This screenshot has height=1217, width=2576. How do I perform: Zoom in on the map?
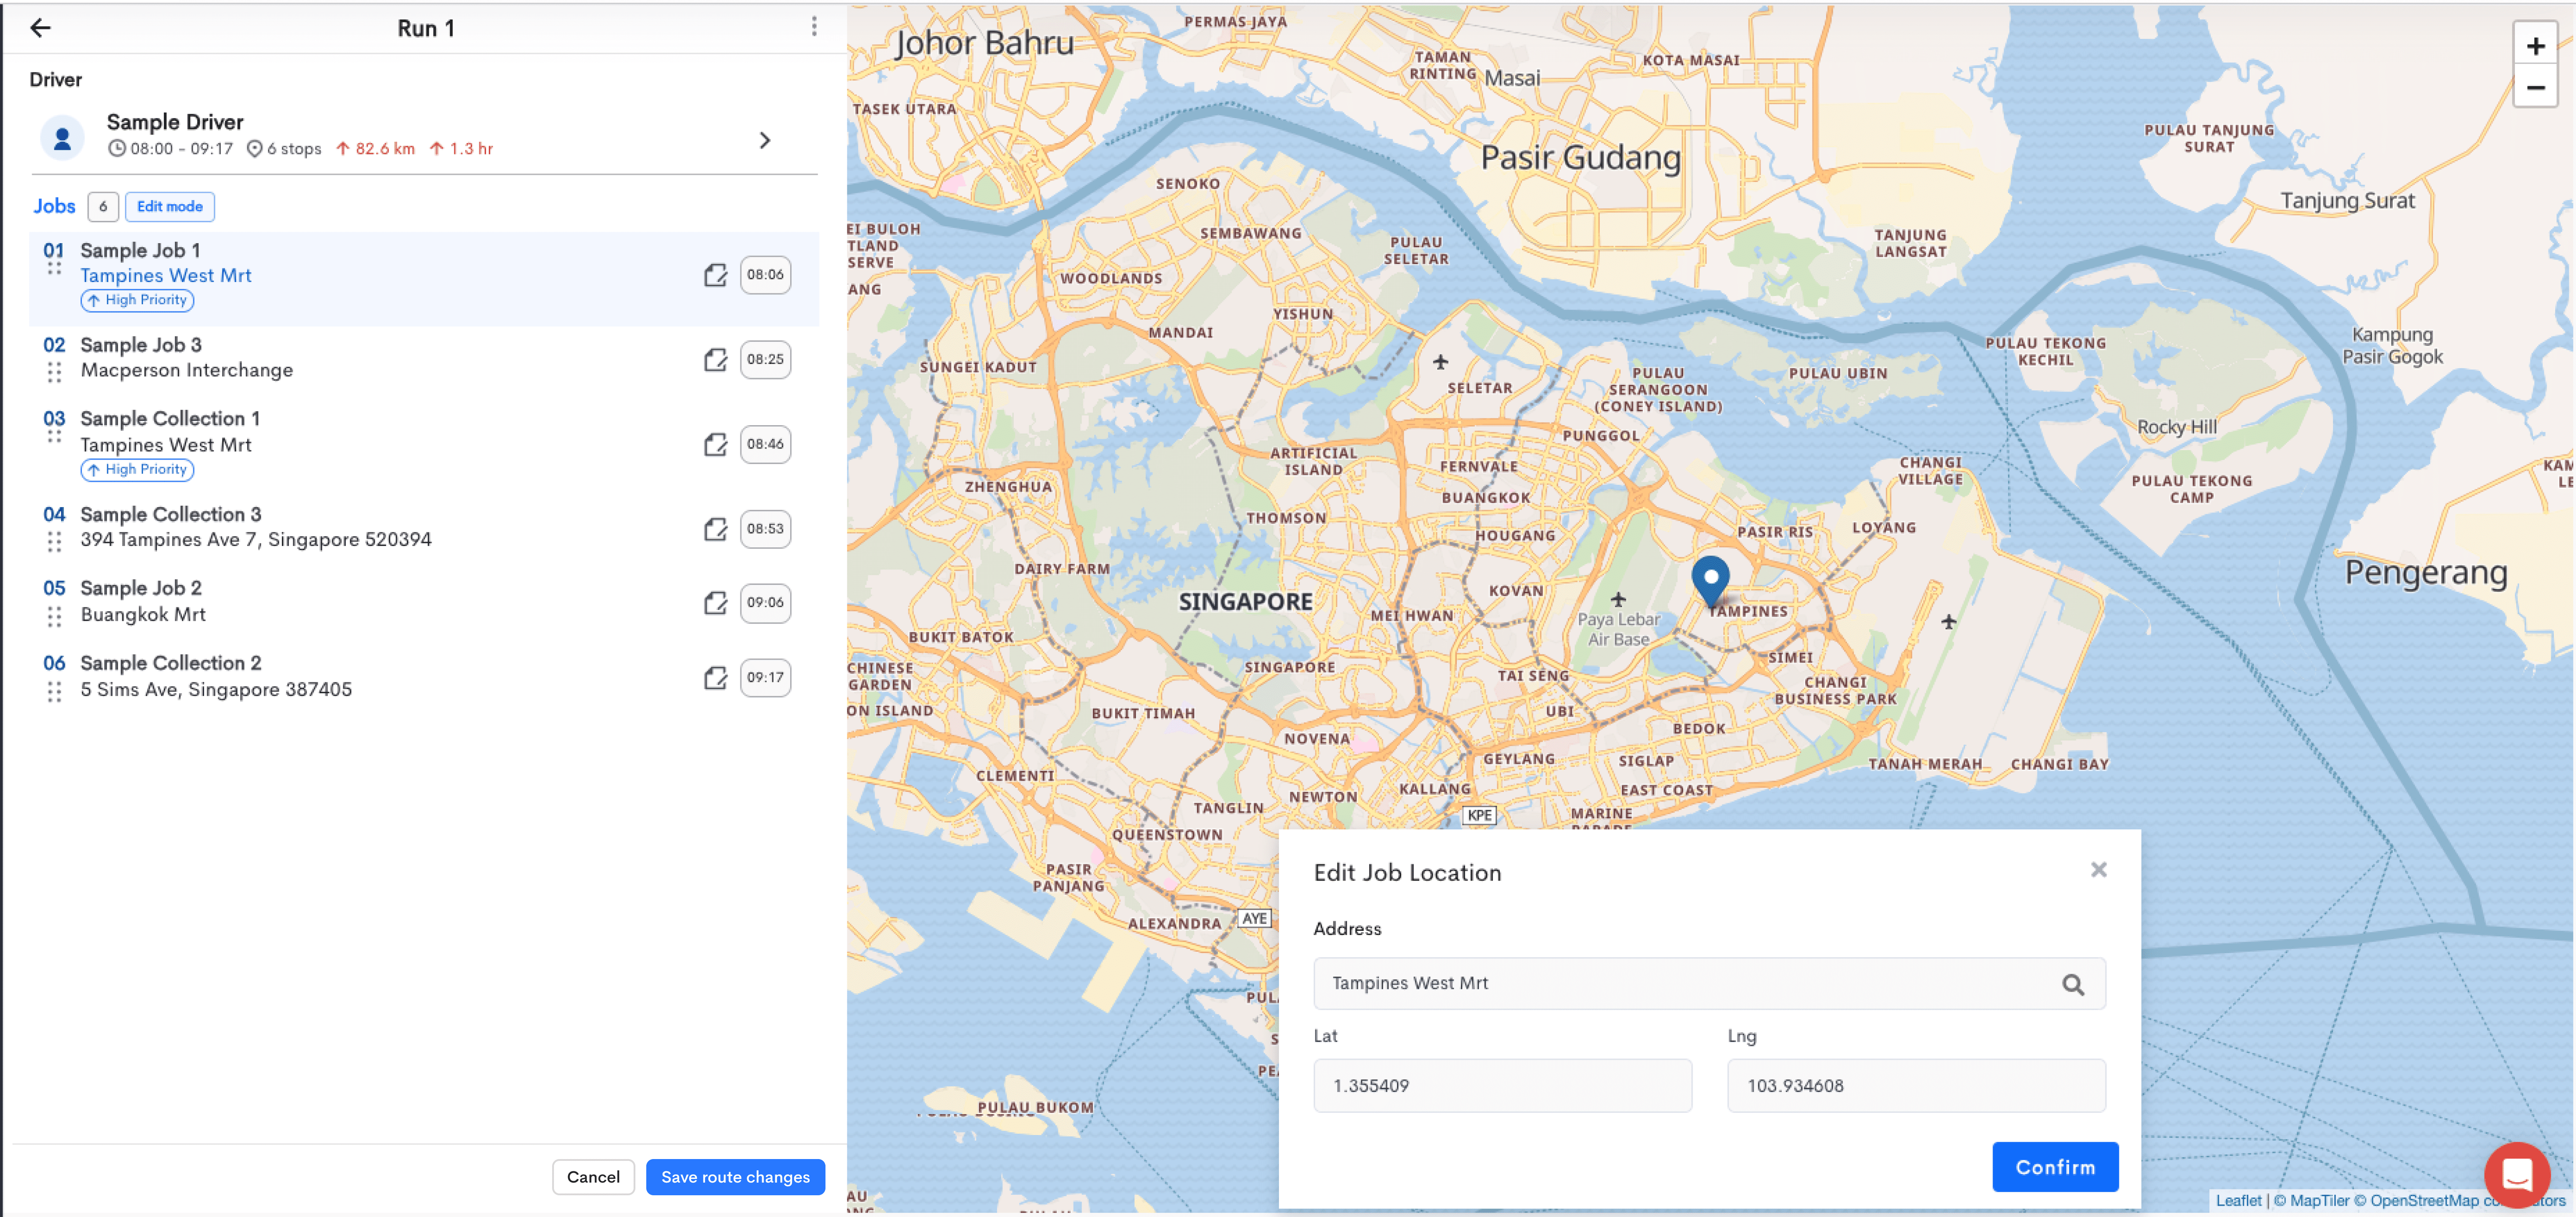(x=2535, y=46)
